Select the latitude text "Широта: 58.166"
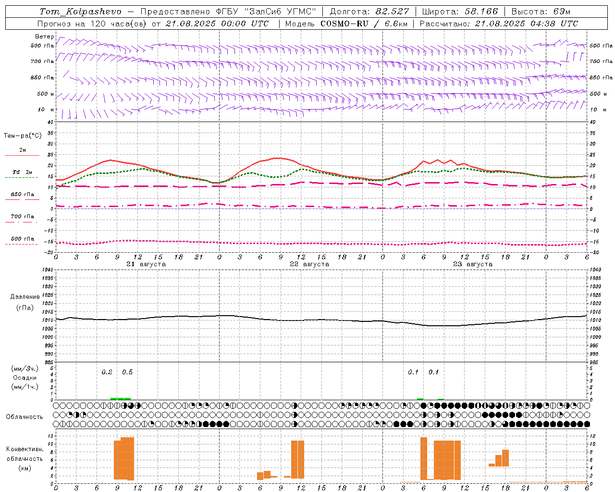The width and height of the screenshot is (615, 492). click(460, 12)
